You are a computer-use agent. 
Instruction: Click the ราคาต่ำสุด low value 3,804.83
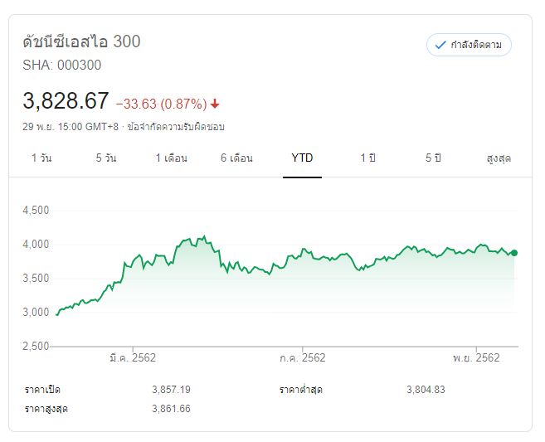(426, 390)
